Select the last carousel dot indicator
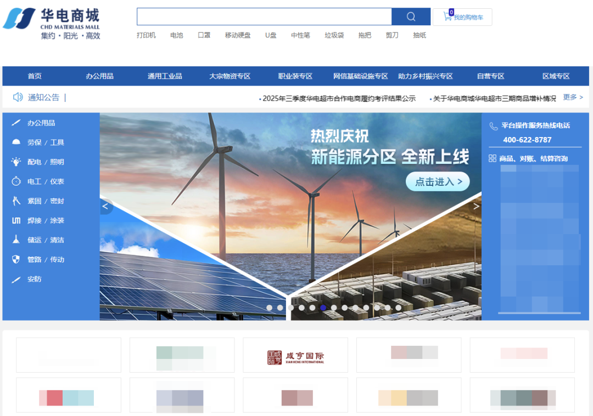The width and height of the screenshot is (593, 416). (x=399, y=308)
